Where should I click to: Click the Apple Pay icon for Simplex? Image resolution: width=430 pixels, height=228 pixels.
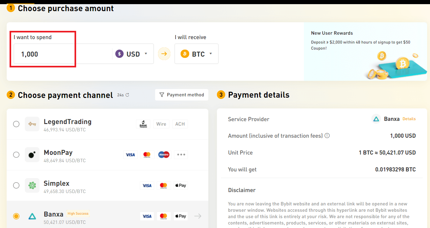click(181, 185)
